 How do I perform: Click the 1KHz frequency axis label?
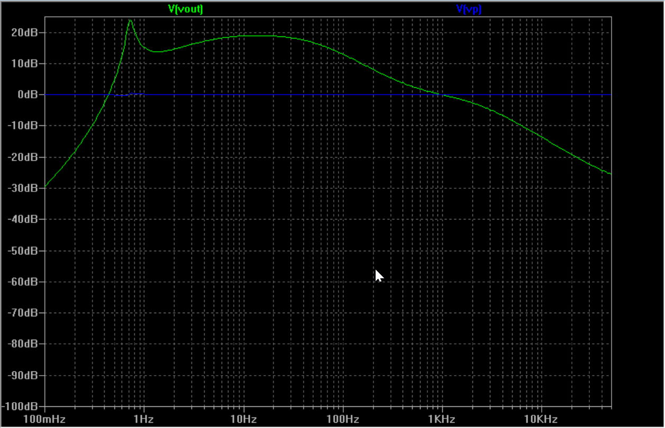tap(442, 420)
